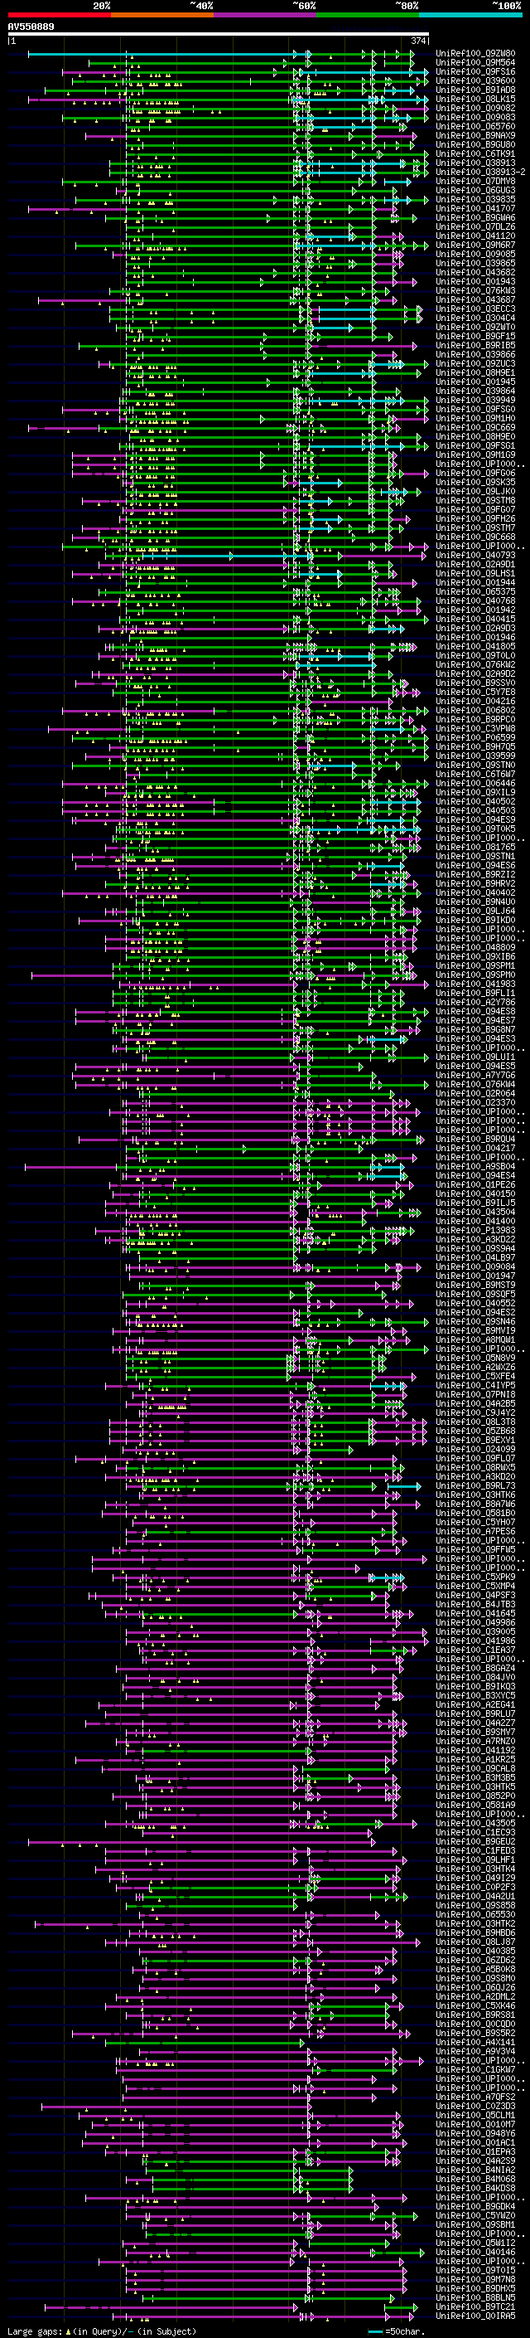Viewport: 530px width, 2338px height.
Task: Click the cyan ~100% identity legend bar
Action: coord(470,16)
